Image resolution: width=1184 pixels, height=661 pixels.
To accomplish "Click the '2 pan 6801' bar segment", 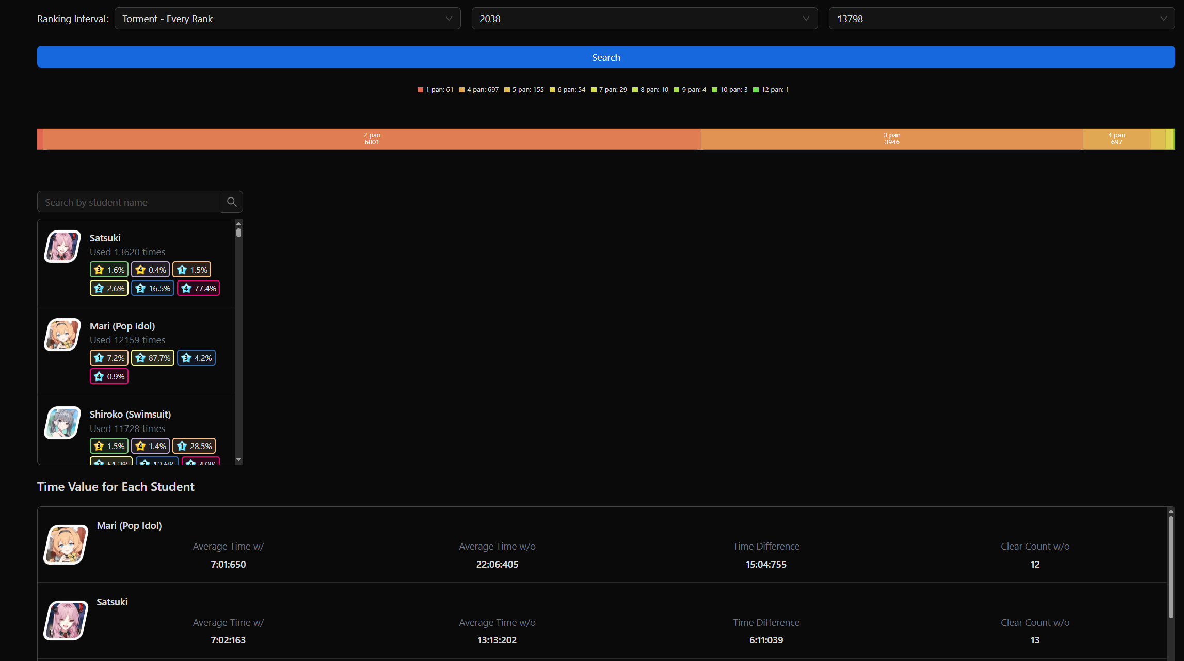I will [372, 139].
